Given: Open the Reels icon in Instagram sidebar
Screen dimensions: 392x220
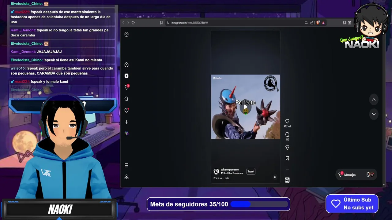Looking at the screenshot, I should (x=126, y=76).
